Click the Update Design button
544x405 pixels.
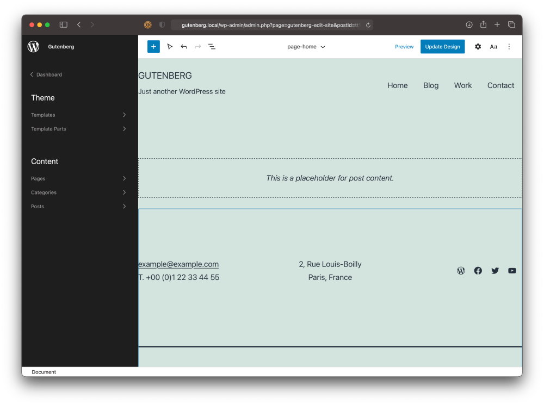pos(442,47)
